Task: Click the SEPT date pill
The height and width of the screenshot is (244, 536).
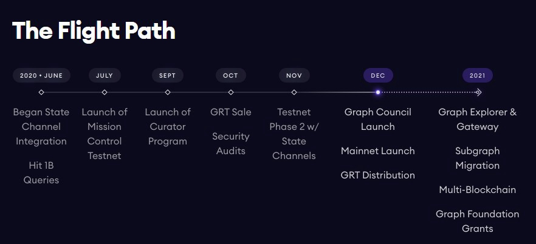Action: point(168,75)
